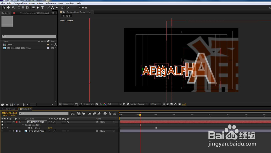Select the Roto Brush tool

pyautogui.click(x=63, y=8)
